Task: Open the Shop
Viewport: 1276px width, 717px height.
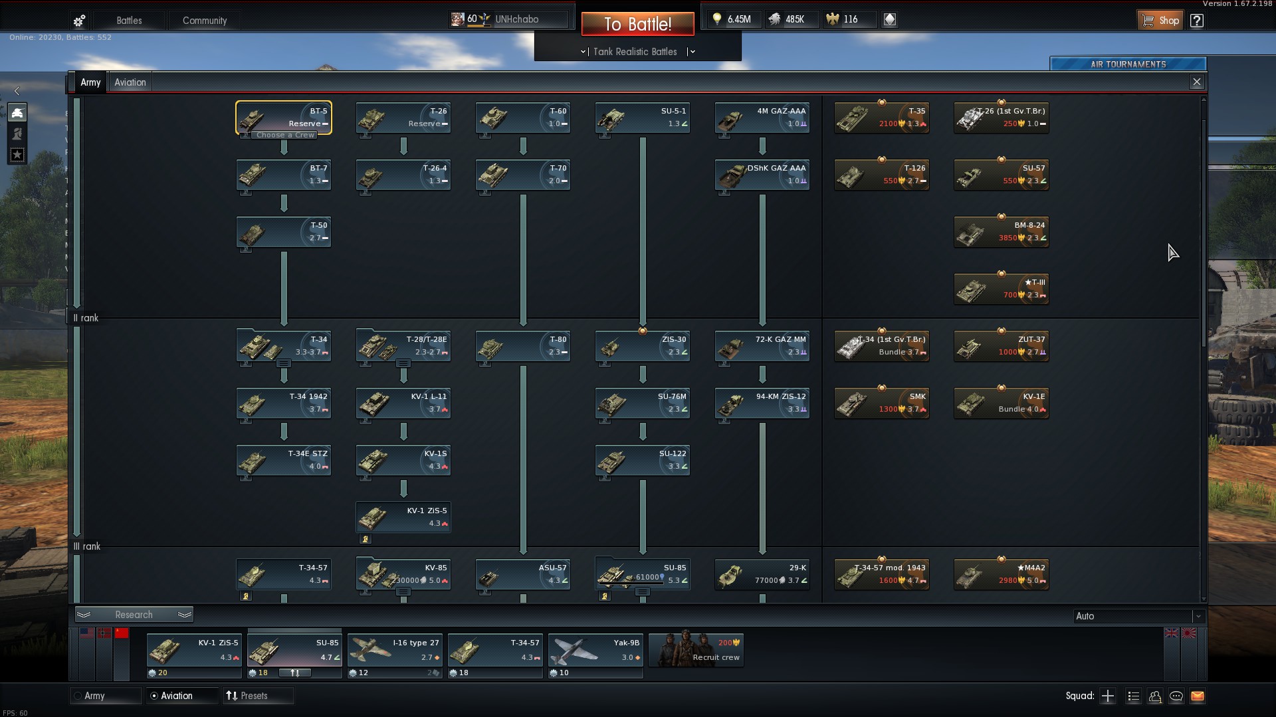Action: coord(1160,21)
